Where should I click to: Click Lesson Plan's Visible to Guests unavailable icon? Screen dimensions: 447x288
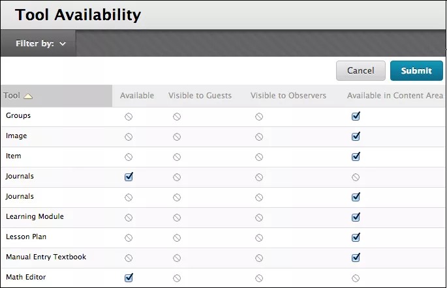point(177,238)
